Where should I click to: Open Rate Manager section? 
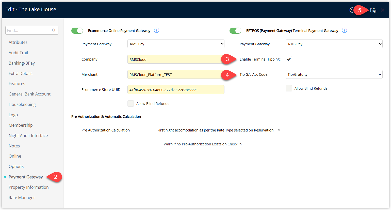pos(22,198)
